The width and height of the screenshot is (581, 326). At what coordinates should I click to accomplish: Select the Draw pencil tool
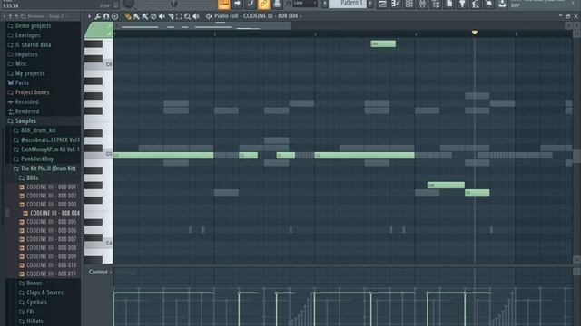tap(128, 16)
